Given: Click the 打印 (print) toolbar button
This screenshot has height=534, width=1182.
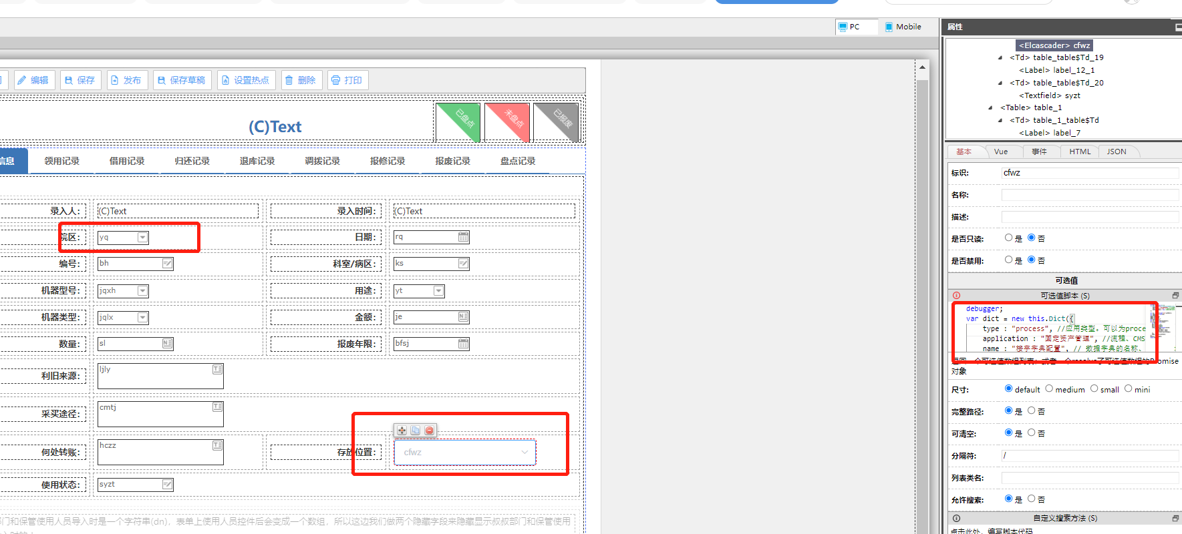Looking at the screenshot, I should 347,80.
